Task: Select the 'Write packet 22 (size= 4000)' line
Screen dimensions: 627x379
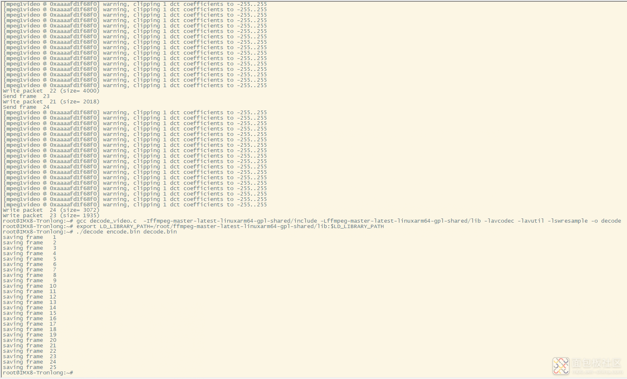Action: tap(51, 91)
